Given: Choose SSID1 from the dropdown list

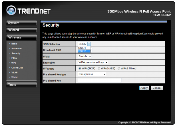Looking at the screenshot, I should (x=84, y=48).
